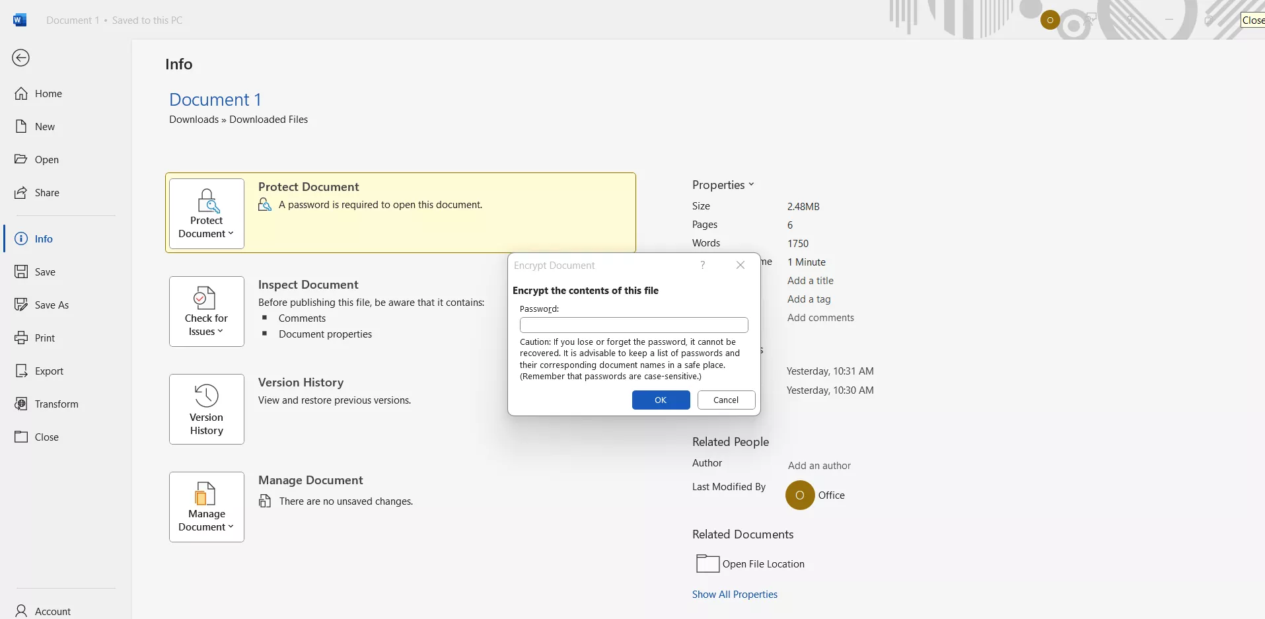This screenshot has width=1265, height=619.
Task: Open the Home page in sidebar
Action: [x=48, y=94]
